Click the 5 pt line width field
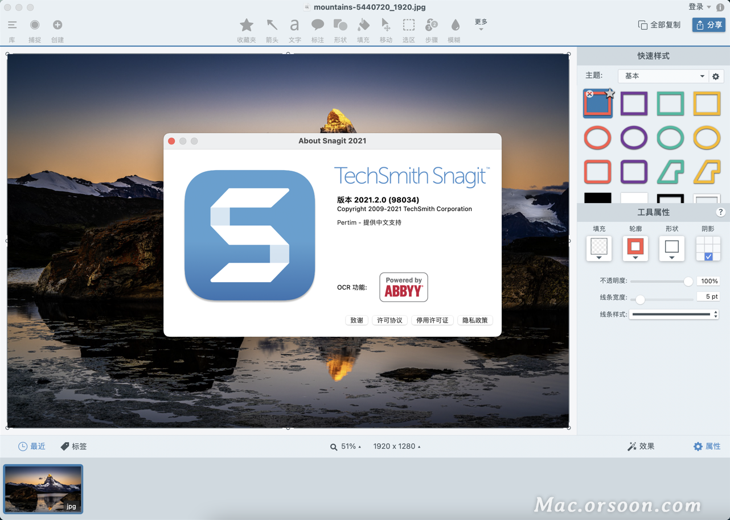 pyautogui.click(x=708, y=296)
